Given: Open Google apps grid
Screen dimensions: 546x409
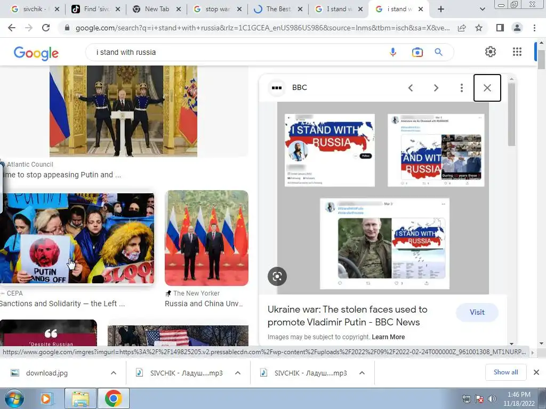Looking at the screenshot, I should click(x=517, y=52).
